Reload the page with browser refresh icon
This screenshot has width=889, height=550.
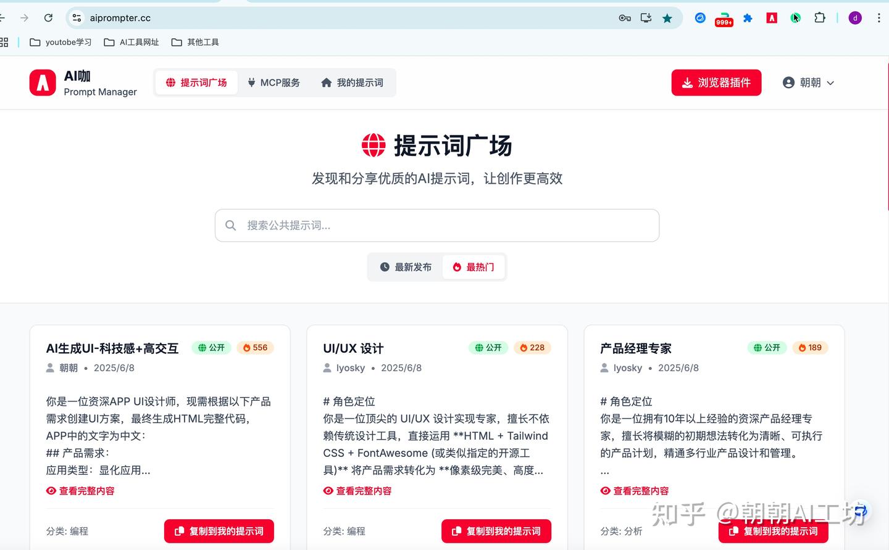(48, 18)
